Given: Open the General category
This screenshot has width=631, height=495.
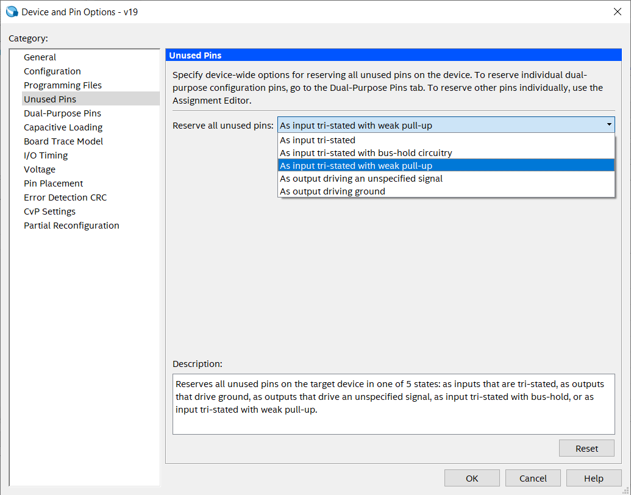Looking at the screenshot, I should click(40, 57).
